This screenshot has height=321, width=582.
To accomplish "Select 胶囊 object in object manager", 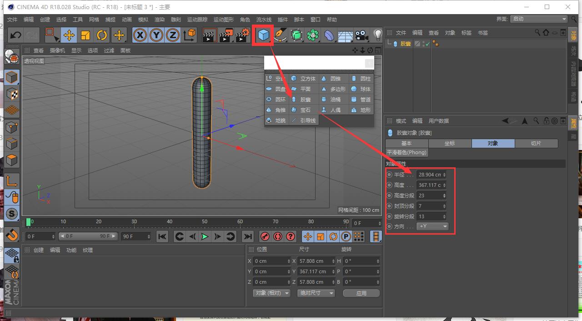I will coord(406,44).
